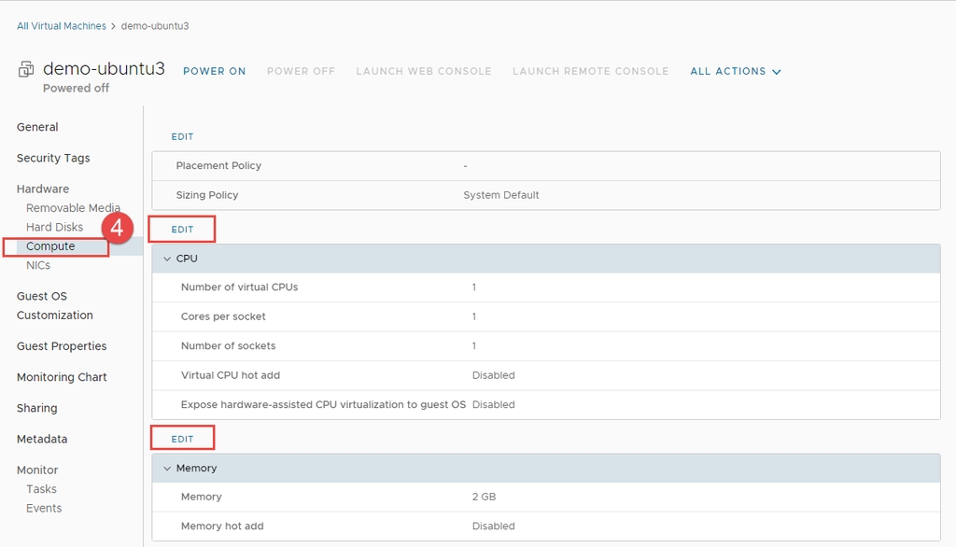
Task: Open Security Tags in the sidebar
Action: point(53,158)
